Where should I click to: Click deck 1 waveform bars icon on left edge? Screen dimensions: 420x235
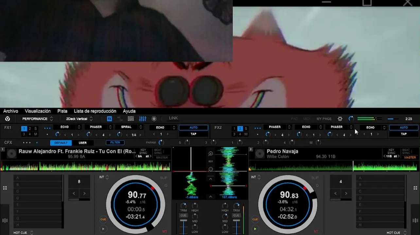click(5, 220)
